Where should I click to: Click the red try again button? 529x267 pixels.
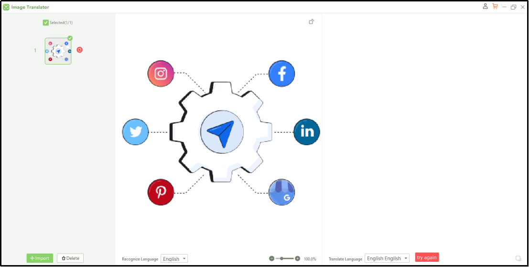point(427,257)
